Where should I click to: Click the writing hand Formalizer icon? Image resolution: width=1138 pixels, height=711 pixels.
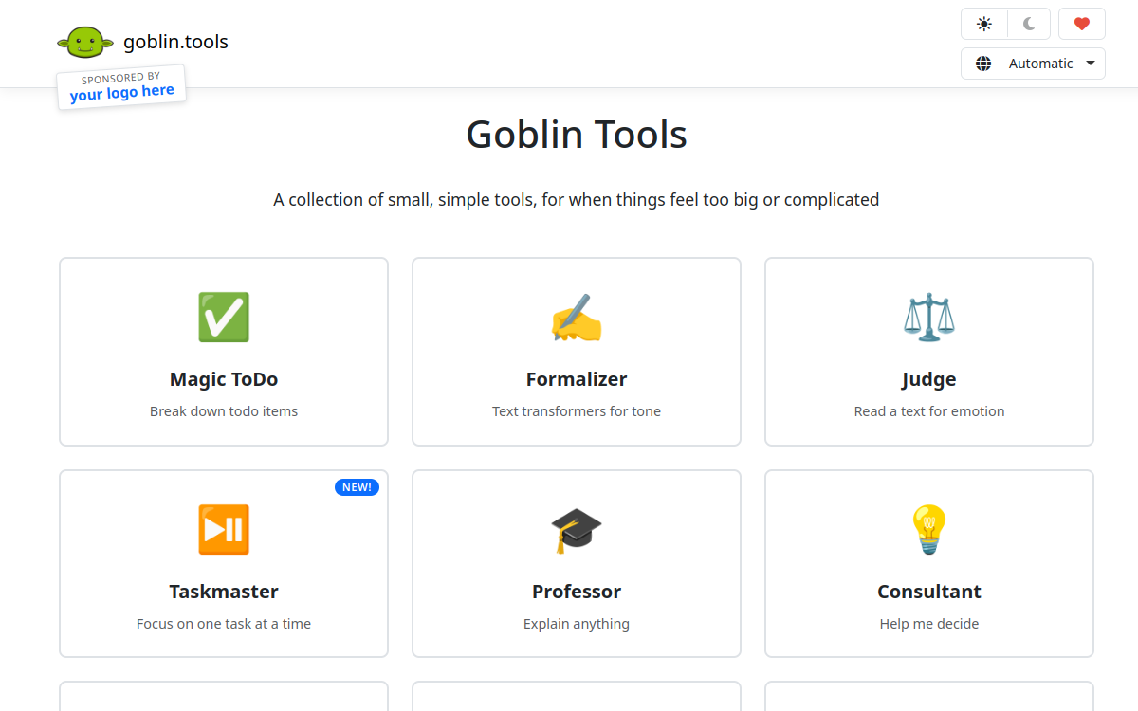[x=577, y=318]
